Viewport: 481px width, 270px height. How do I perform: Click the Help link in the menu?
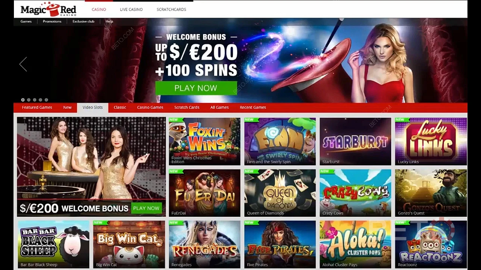(x=109, y=21)
